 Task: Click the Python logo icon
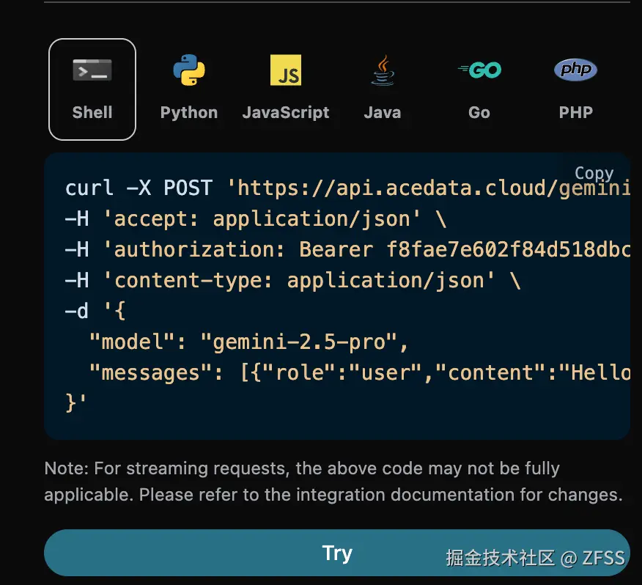pyautogui.click(x=189, y=70)
